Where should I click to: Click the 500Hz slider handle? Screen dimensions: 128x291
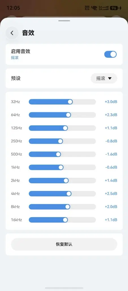click(58, 154)
